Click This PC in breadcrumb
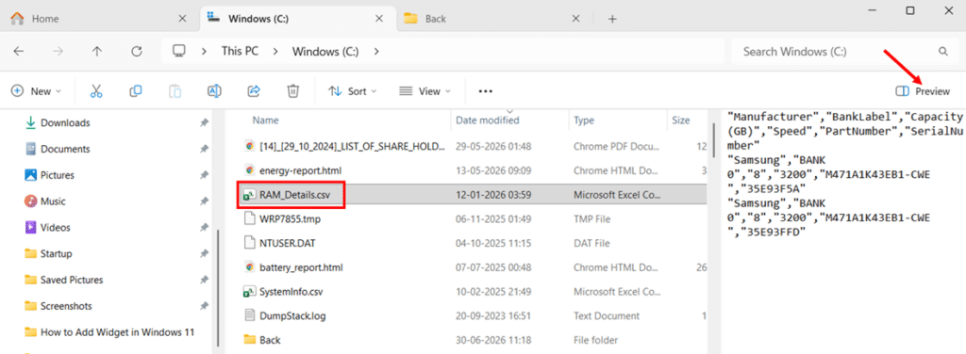Viewport: 966px width, 354px height. [x=240, y=52]
